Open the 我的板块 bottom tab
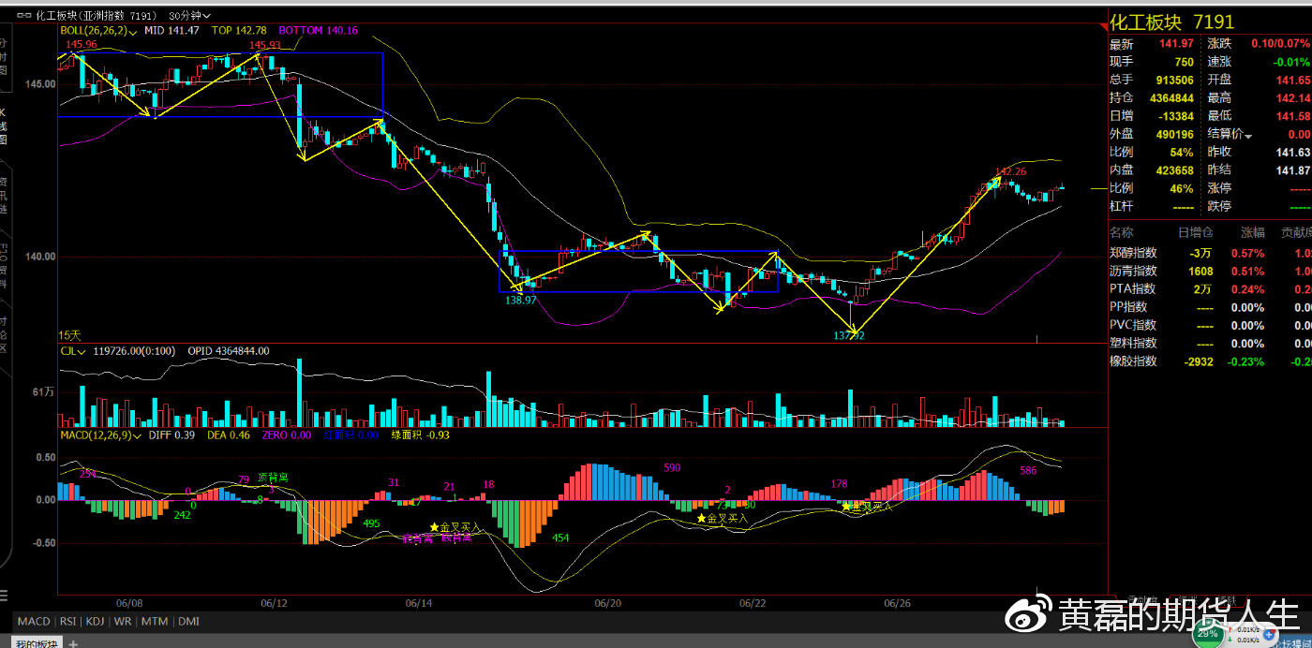 coord(38,642)
